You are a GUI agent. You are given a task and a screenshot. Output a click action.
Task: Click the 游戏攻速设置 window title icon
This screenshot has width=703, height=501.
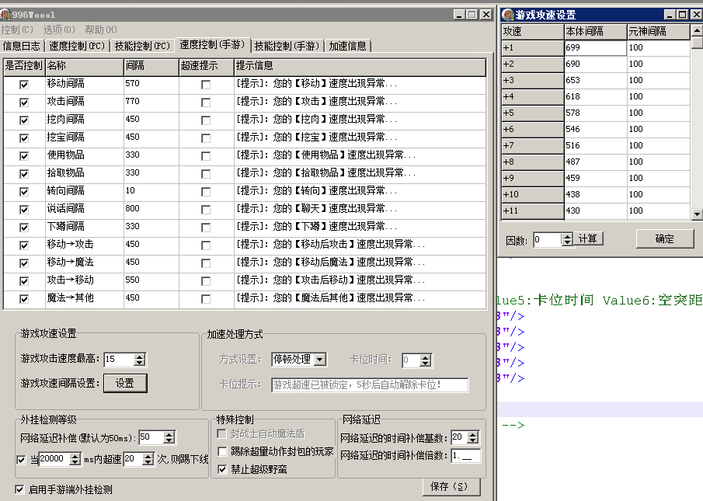tap(508, 15)
